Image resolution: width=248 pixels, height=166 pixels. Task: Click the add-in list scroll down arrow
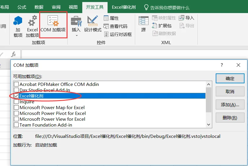tap(209, 124)
